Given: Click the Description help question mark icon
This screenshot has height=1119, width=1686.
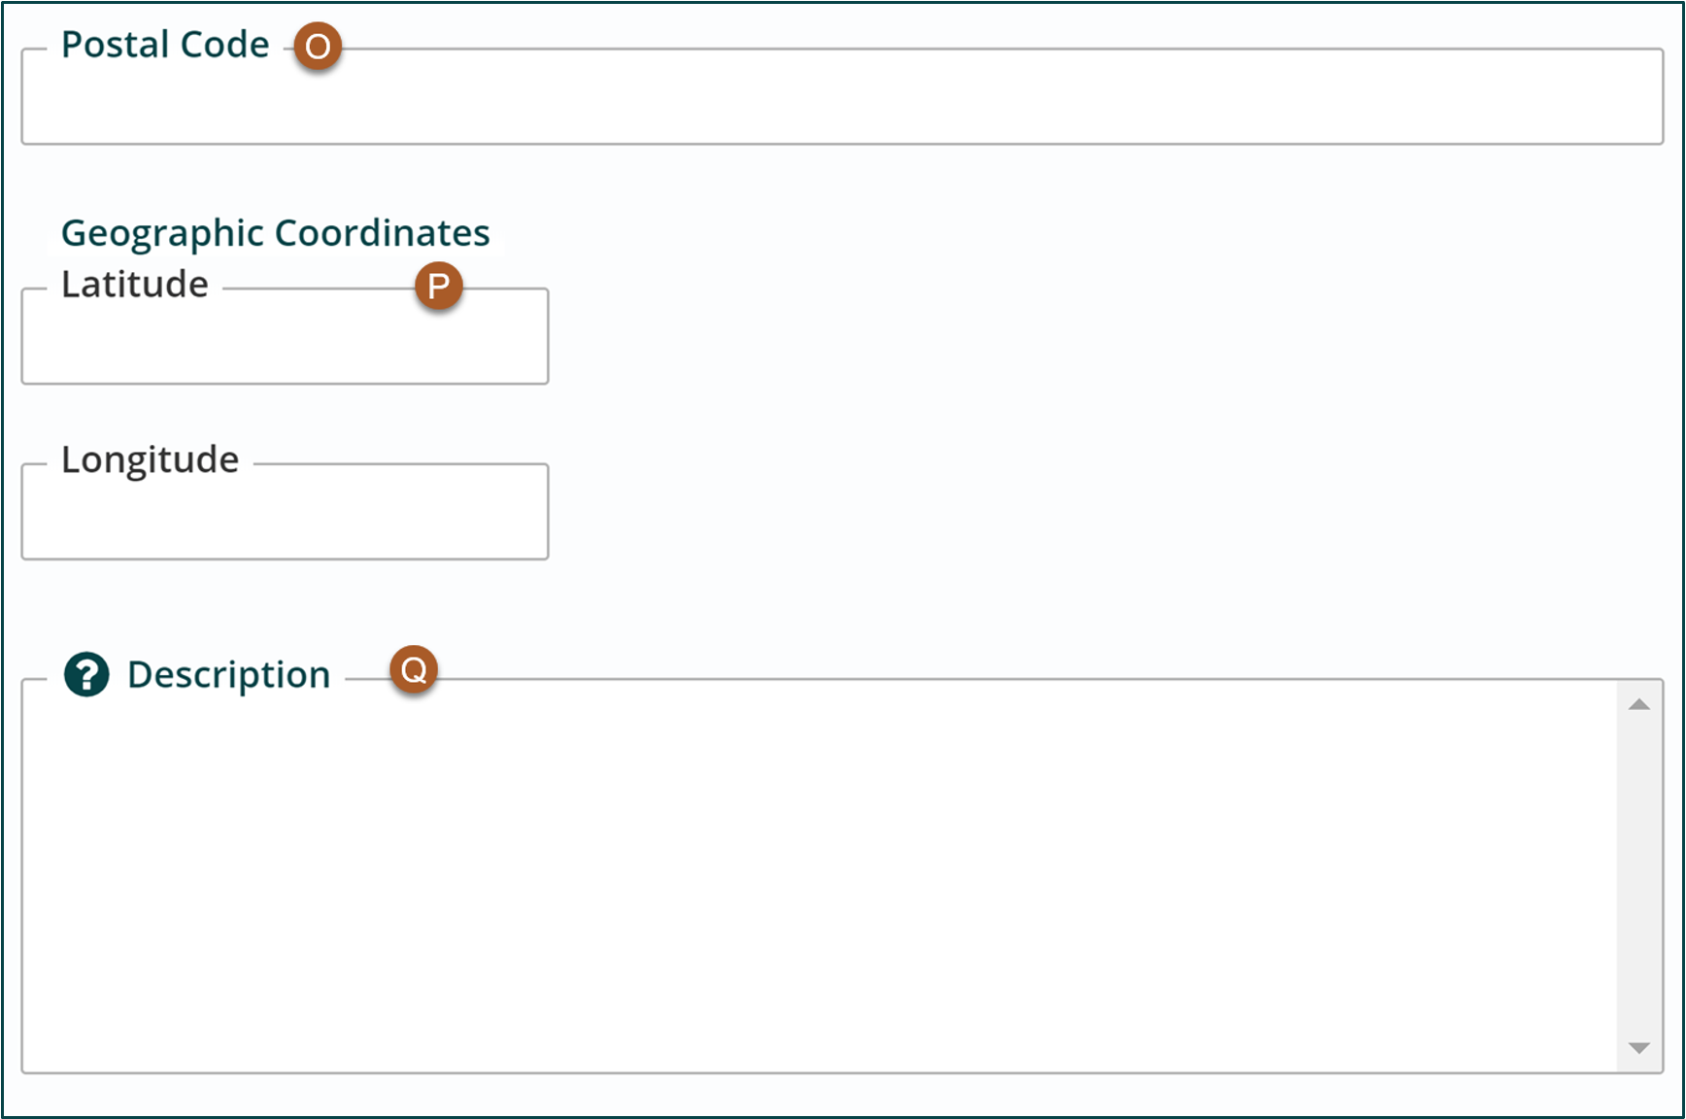Looking at the screenshot, I should pos(86,674).
